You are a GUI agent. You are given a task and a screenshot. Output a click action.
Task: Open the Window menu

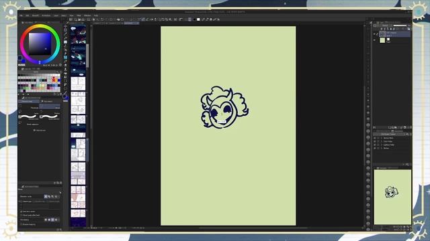point(87,15)
